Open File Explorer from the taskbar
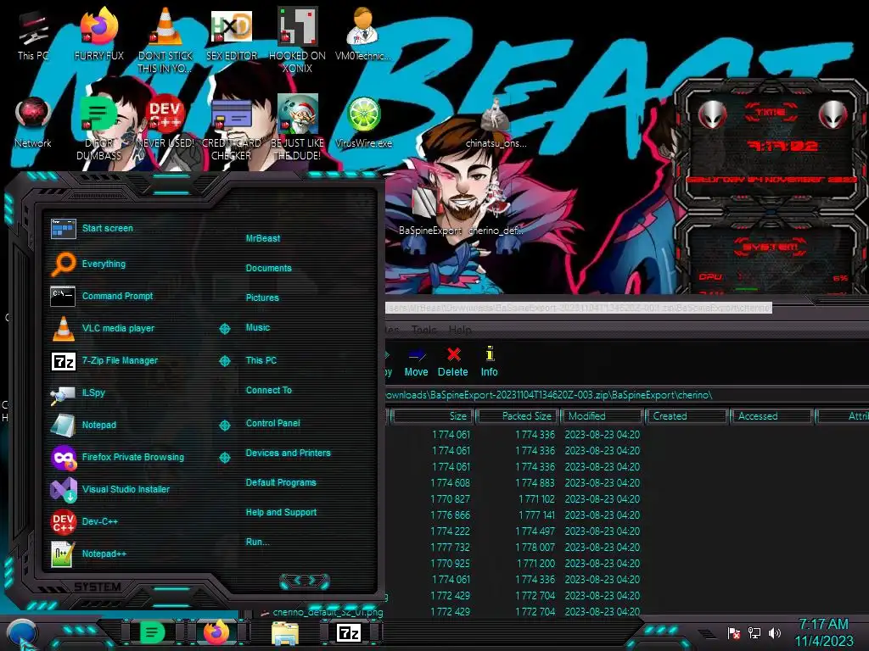Image resolution: width=869 pixels, height=651 pixels. (285, 633)
